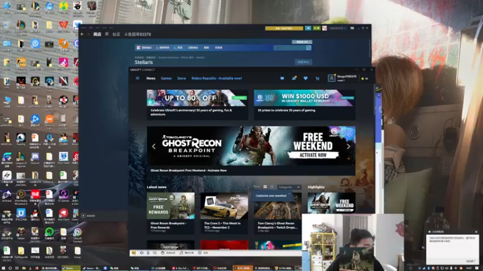Open the Ubisoft Connect desktop shortcut

point(77,235)
